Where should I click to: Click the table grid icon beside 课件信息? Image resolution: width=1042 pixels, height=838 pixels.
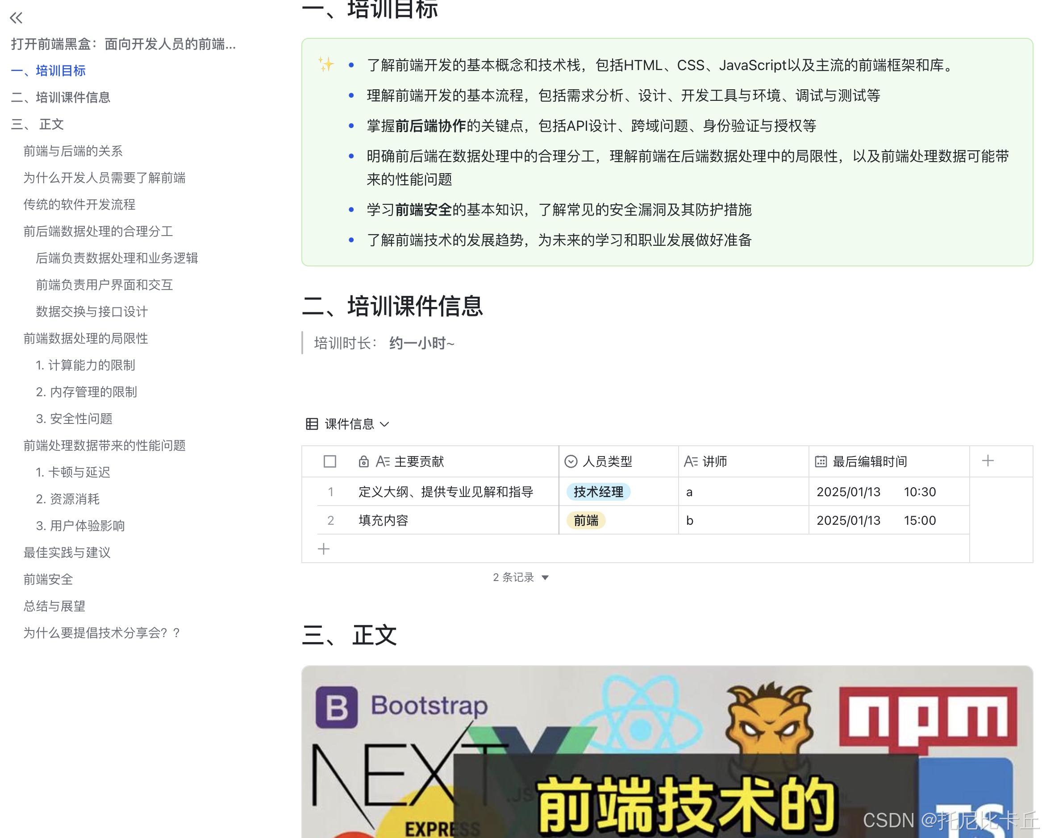click(x=312, y=423)
